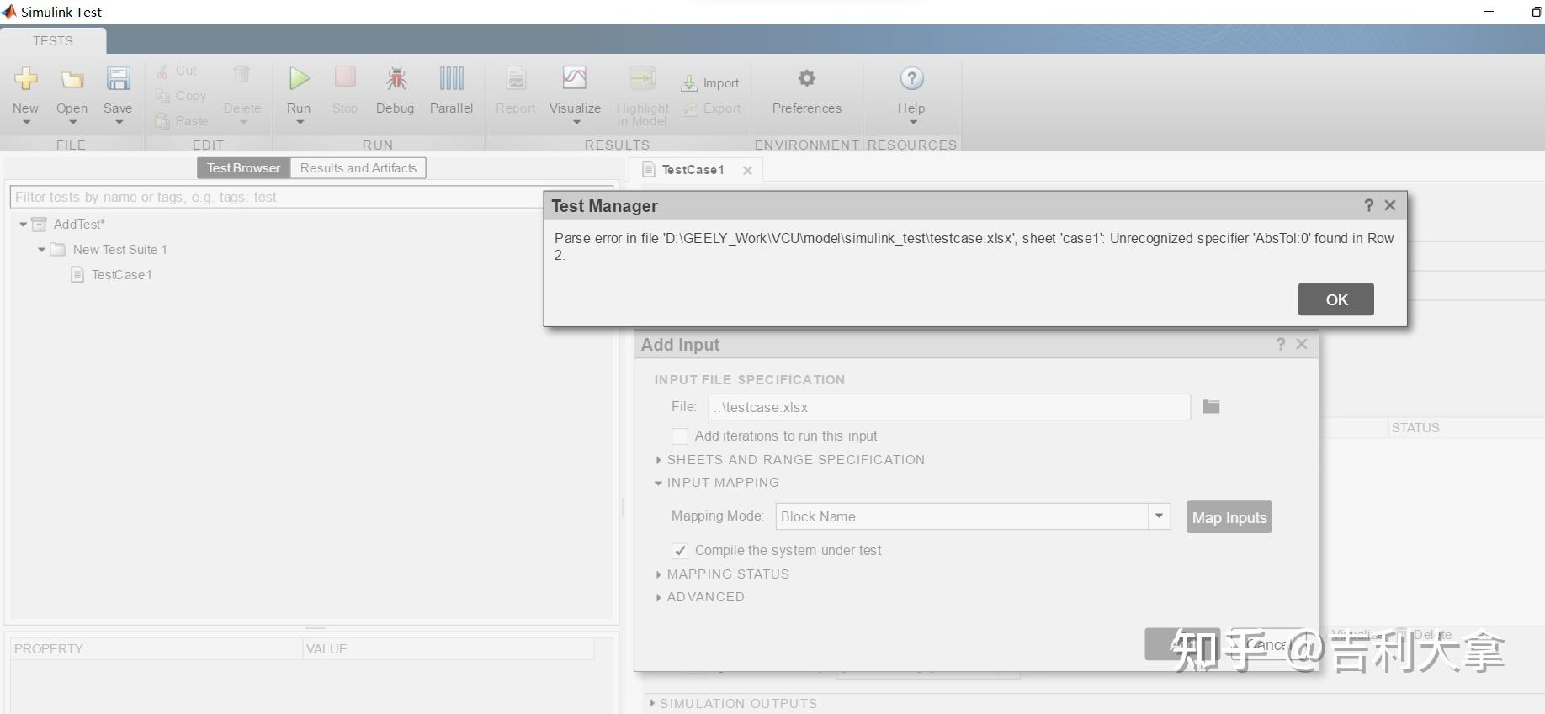Screen dimensions: 1545x714
Task: Click the New test file icon
Action: coord(25,79)
